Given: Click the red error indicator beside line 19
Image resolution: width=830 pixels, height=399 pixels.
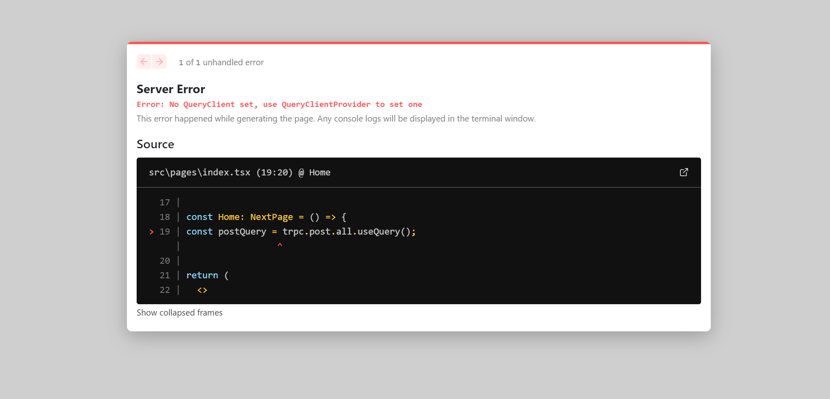Looking at the screenshot, I should click(x=151, y=232).
